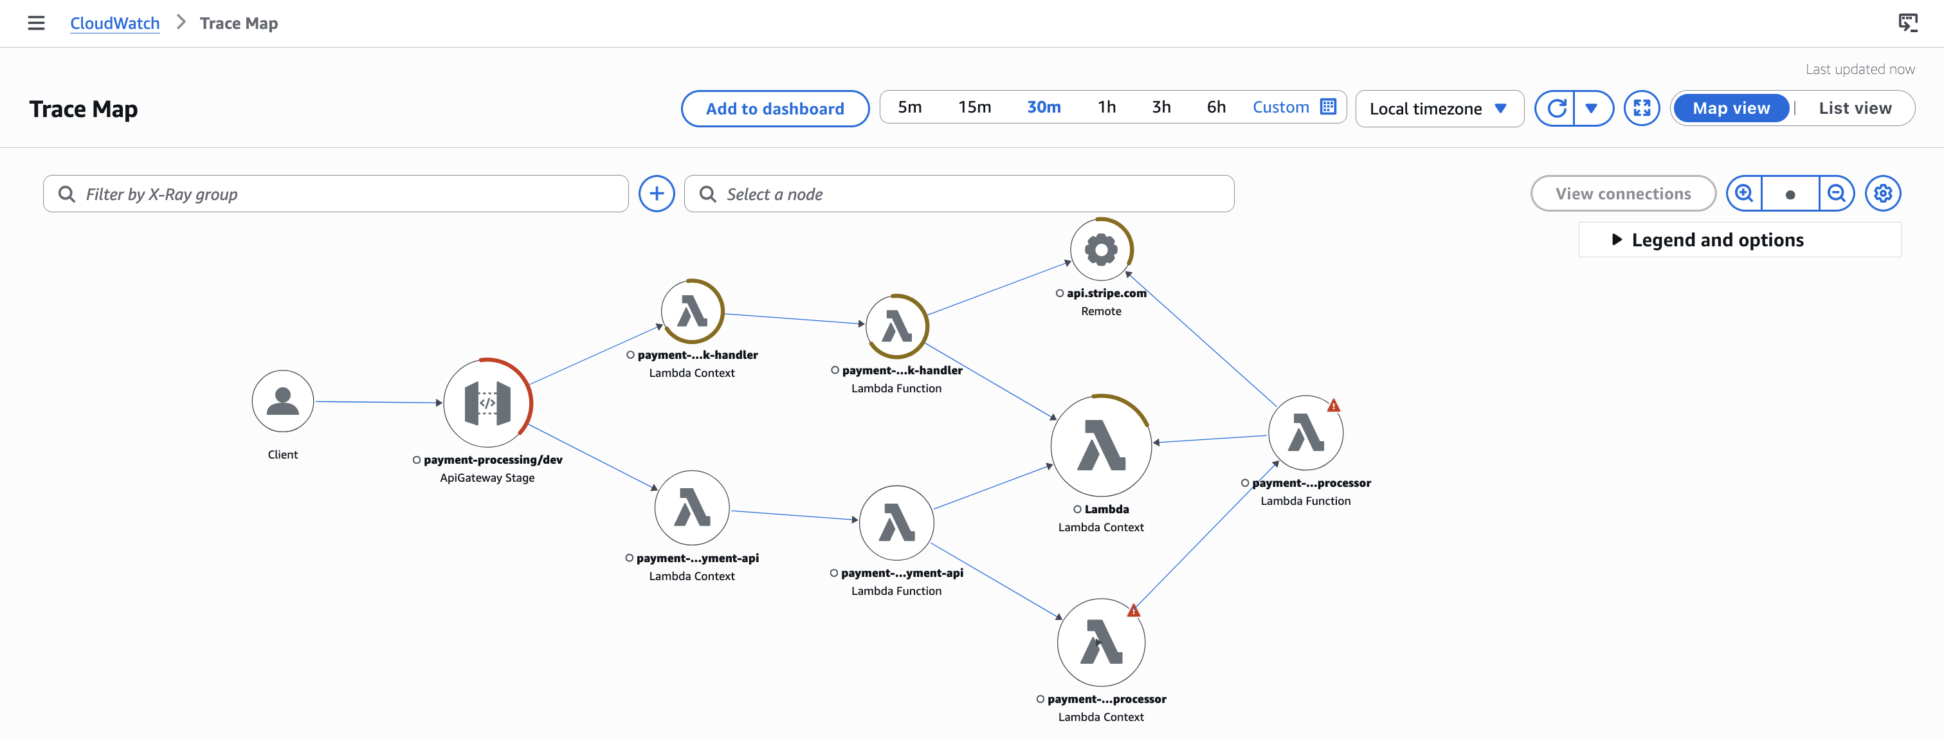Click the ApiGateway Stage label

(487, 478)
